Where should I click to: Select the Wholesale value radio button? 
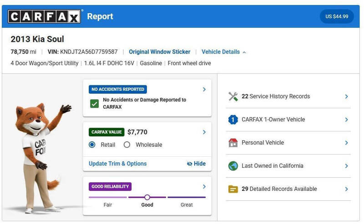[x=127, y=144]
